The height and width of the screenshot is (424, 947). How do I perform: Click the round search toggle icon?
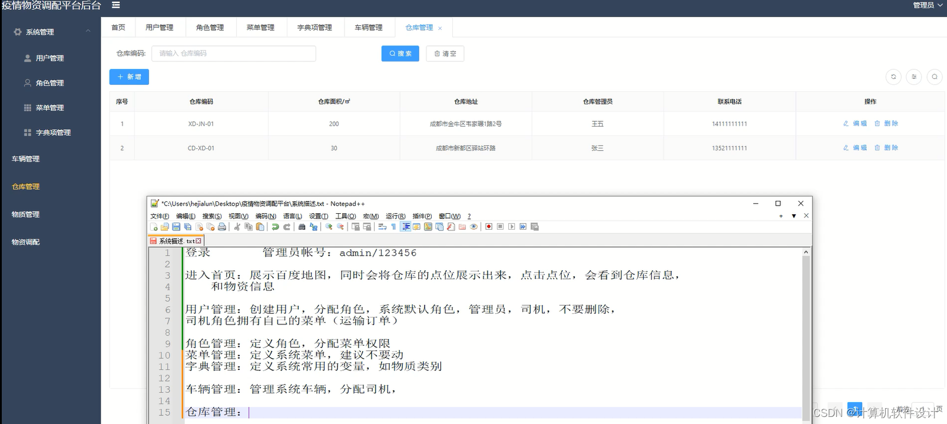(935, 77)
